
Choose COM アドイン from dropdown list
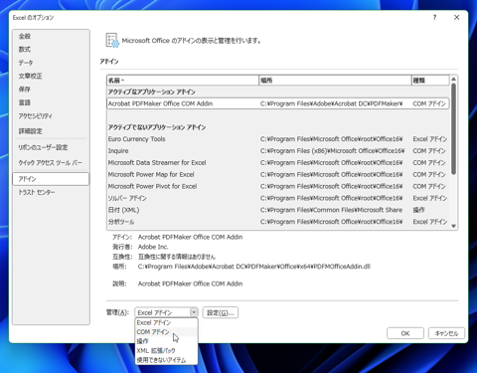coord(166,332)
